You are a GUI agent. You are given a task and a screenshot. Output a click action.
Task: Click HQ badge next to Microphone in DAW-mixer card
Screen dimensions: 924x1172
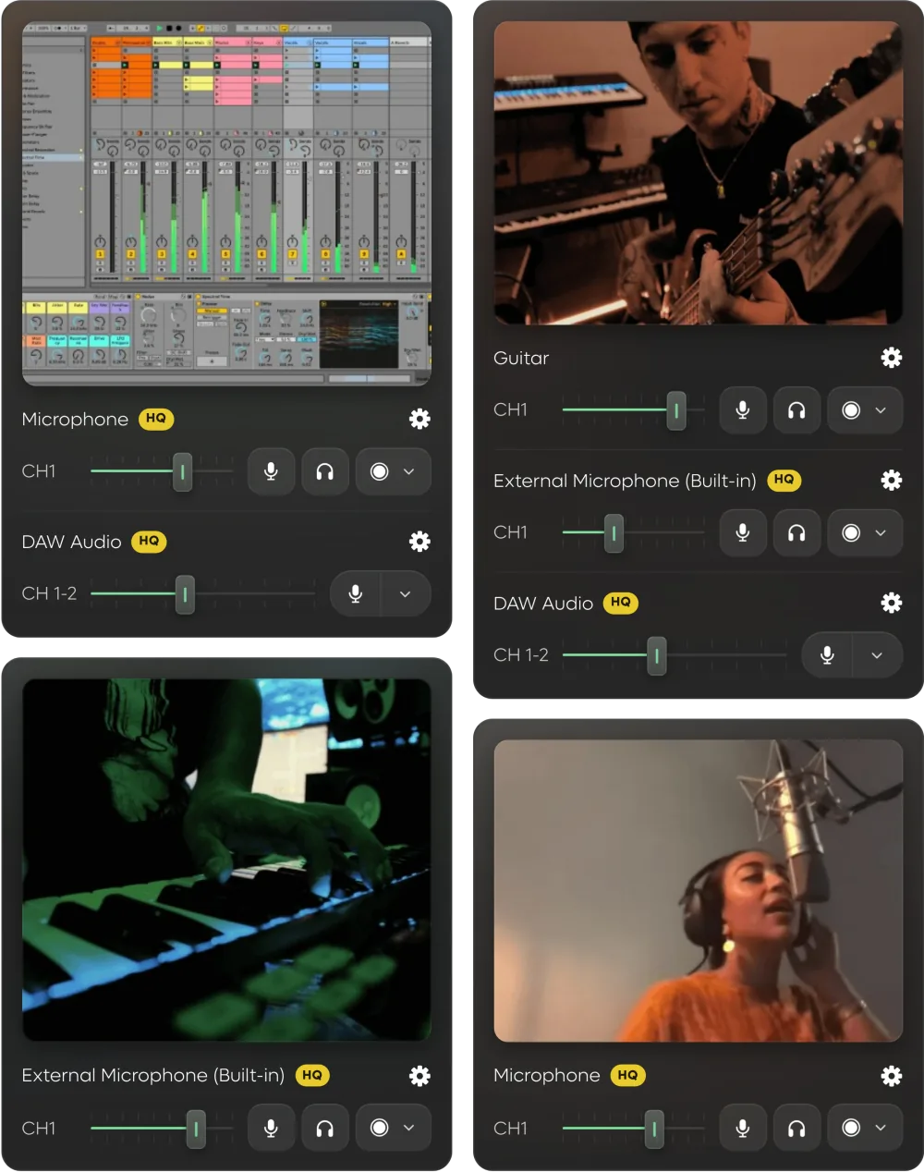coord(156,419)
